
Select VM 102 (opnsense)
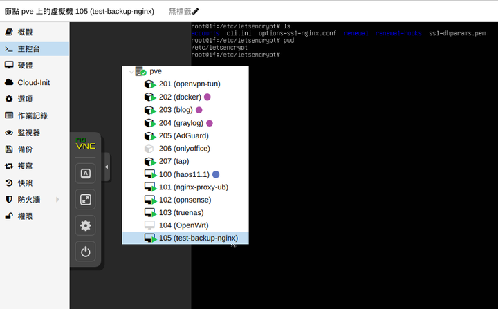tap(185, 200)
